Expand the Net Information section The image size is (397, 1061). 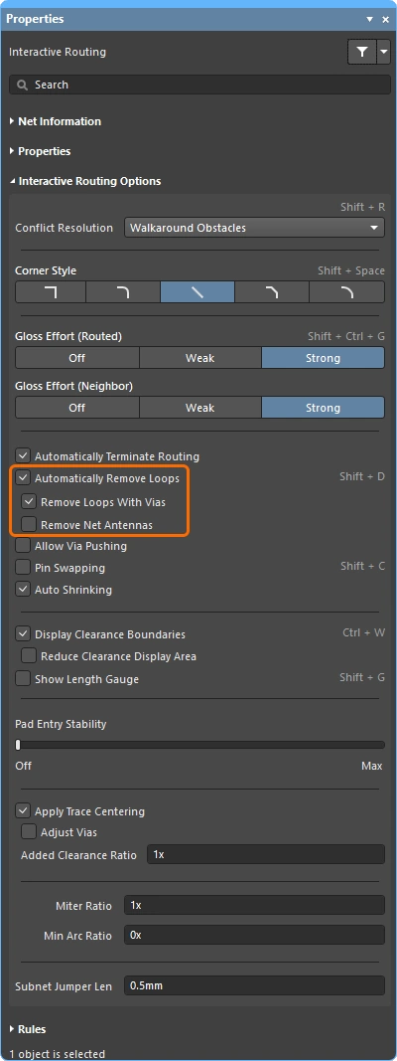coord(56,121)
